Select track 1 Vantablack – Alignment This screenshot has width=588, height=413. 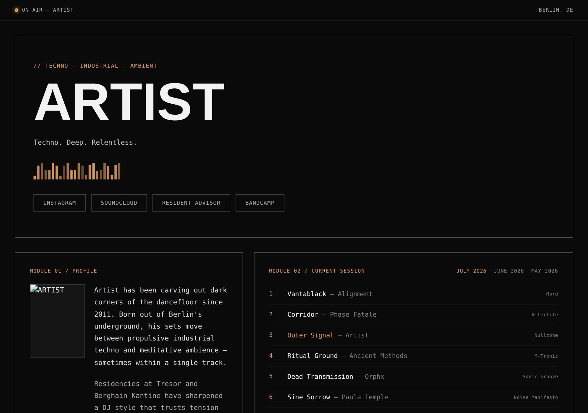[413, 294]
